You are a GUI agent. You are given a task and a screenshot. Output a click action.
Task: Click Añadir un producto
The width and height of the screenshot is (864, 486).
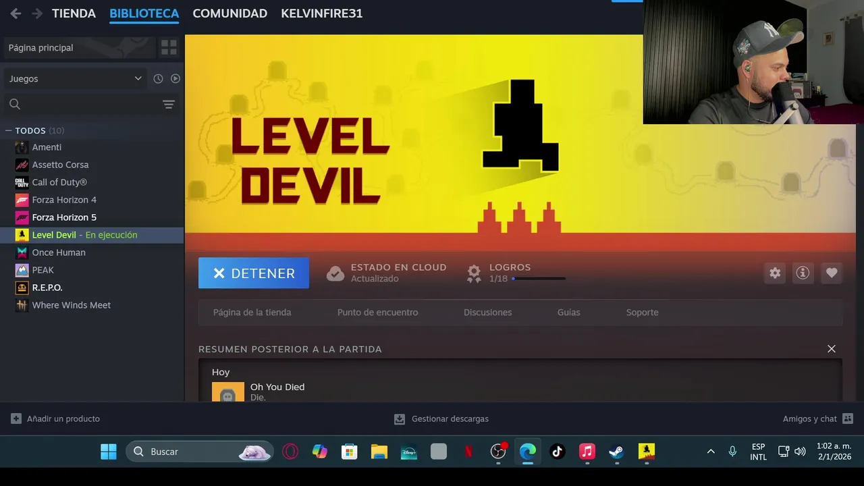coord(55,418)
